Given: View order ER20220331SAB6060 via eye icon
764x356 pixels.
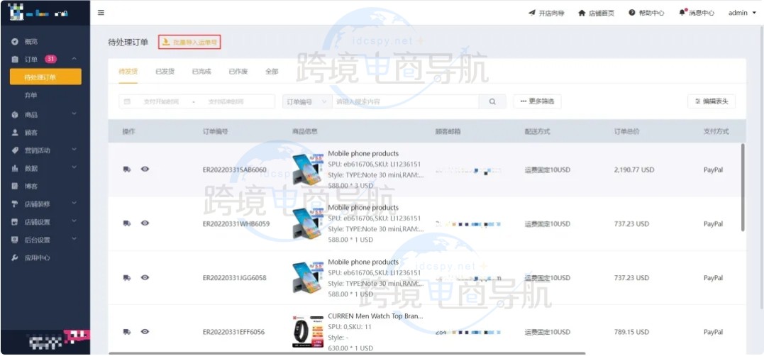Looking at the screenshot, I should 145,169.
